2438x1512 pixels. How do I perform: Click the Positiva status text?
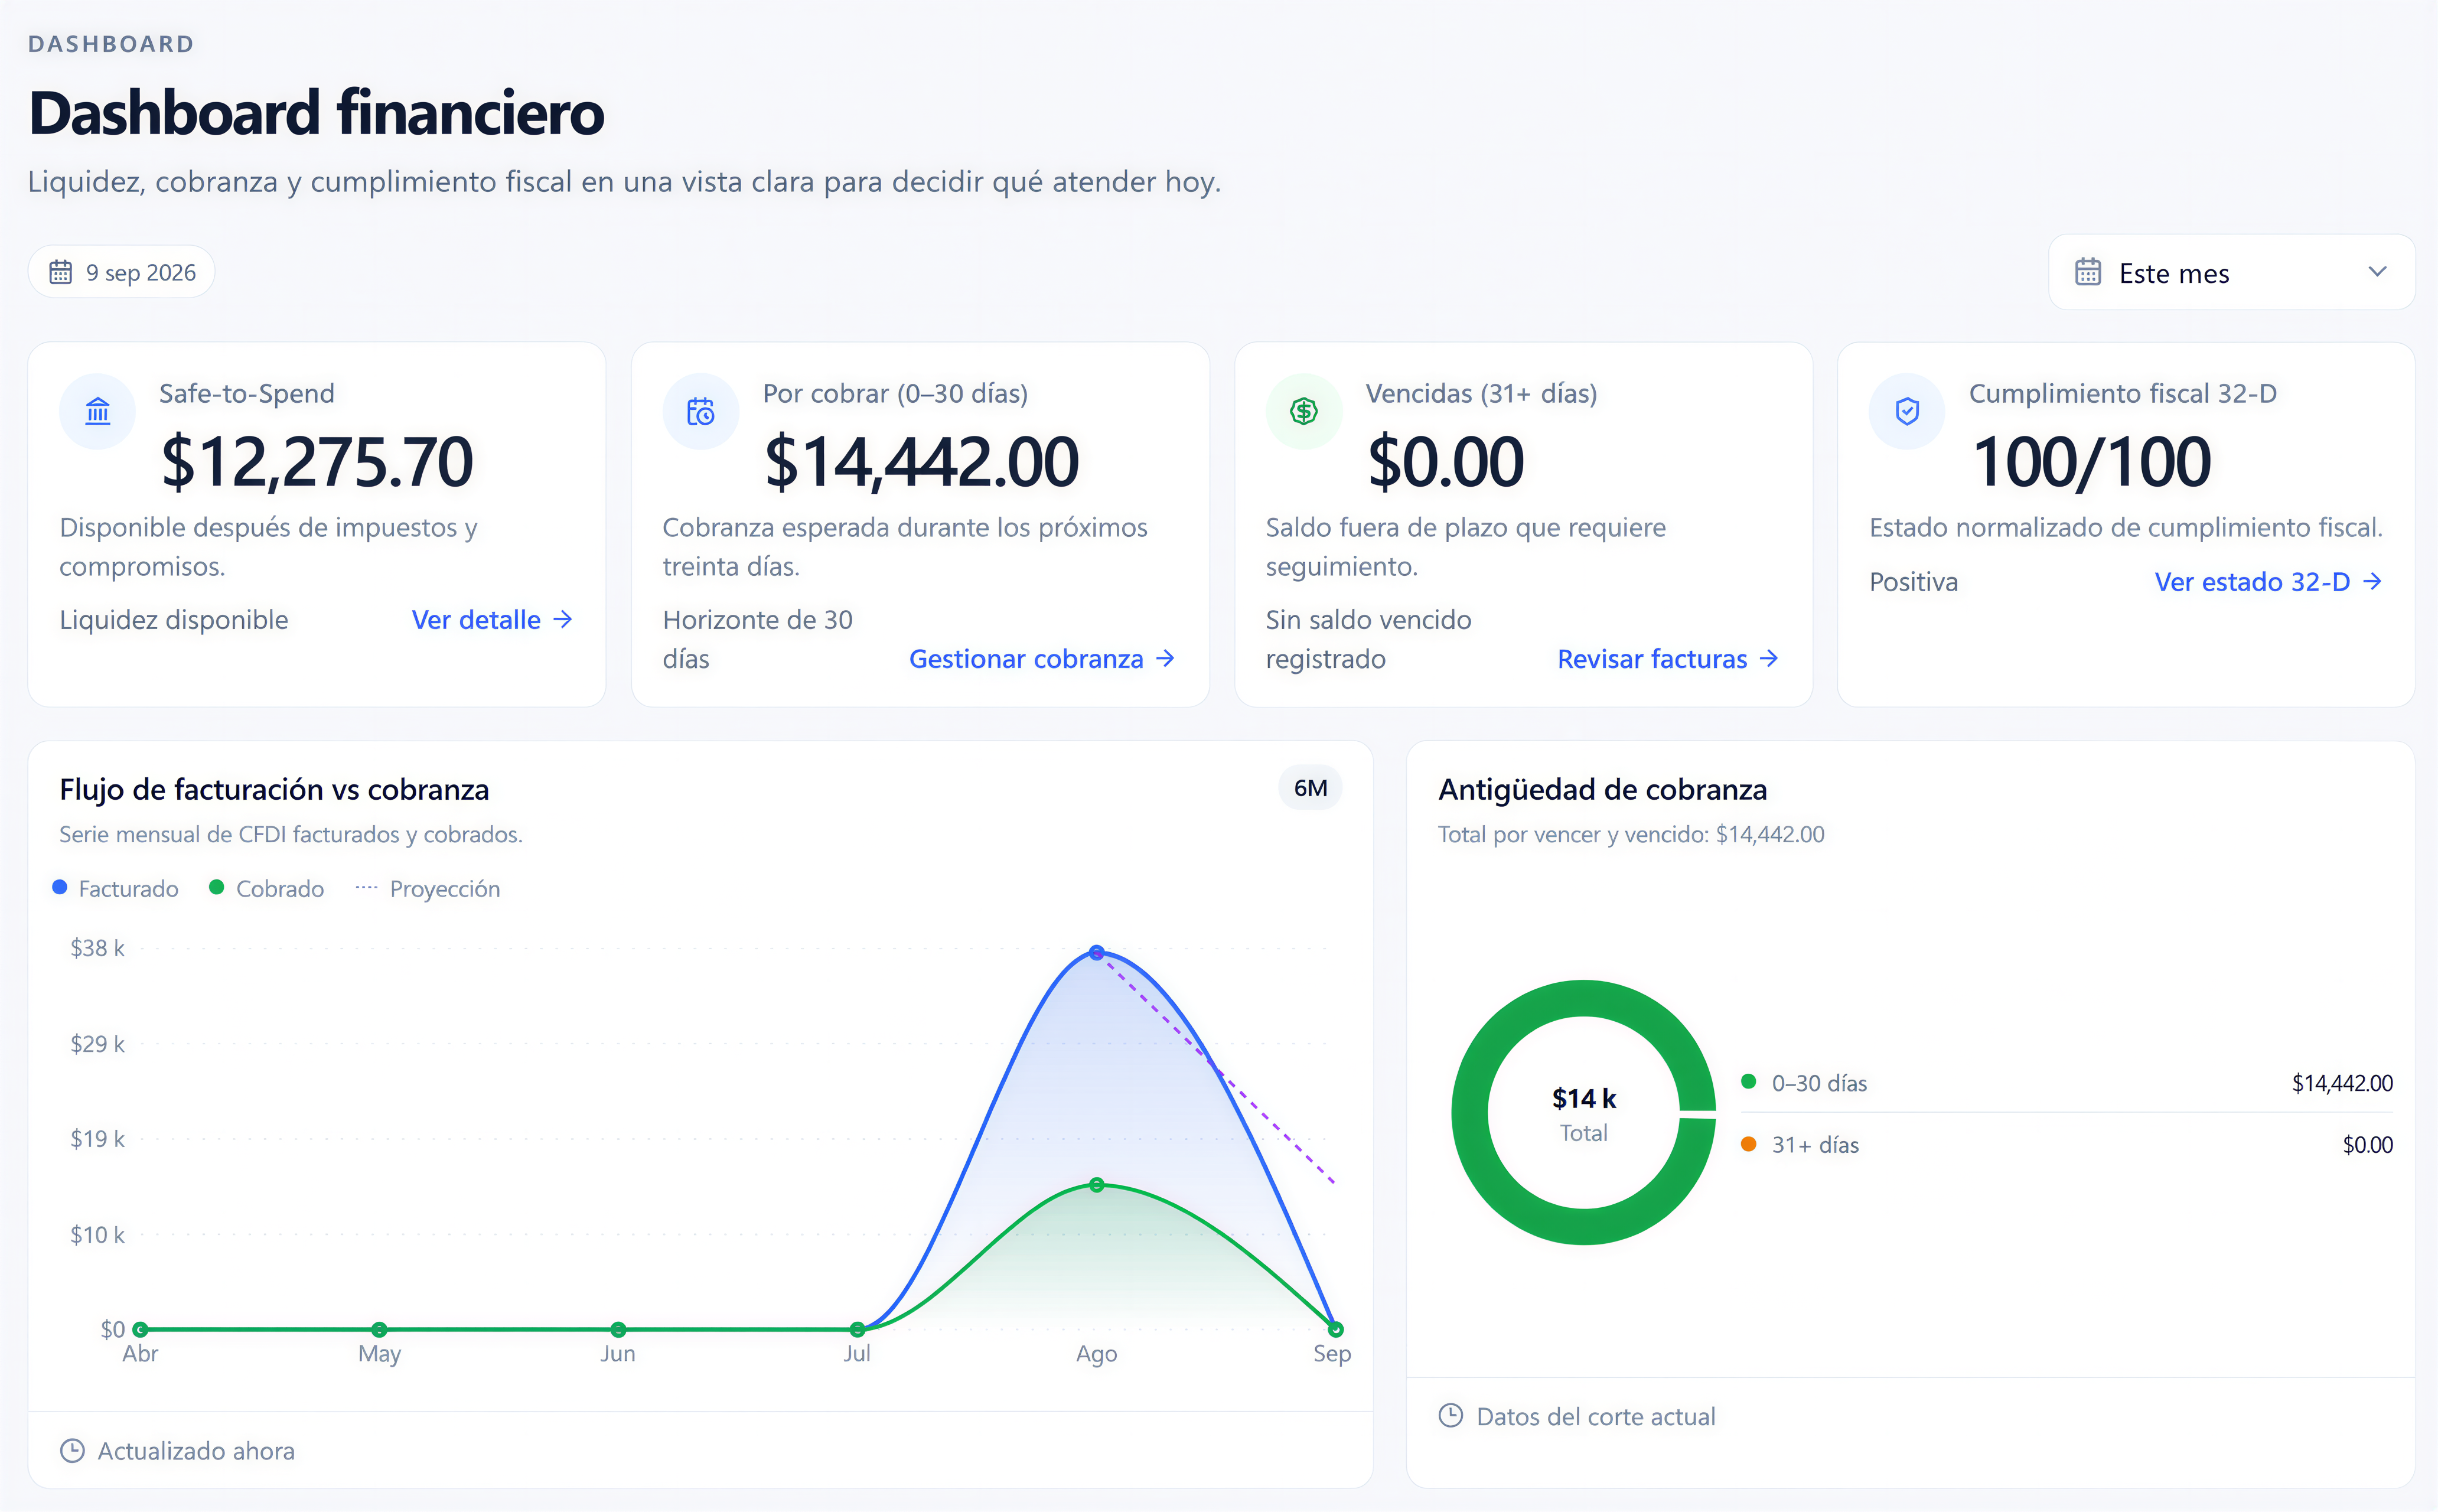(x=1913, y=582)
